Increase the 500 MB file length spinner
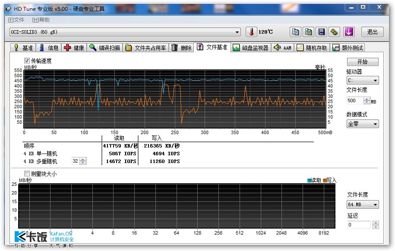Screen dimensions: 395x251 [367, 99]
